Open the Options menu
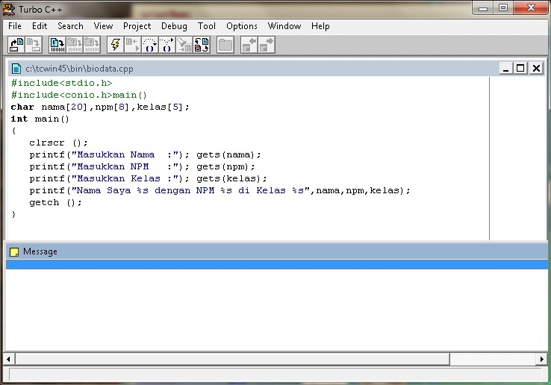 tap(241, 26)
